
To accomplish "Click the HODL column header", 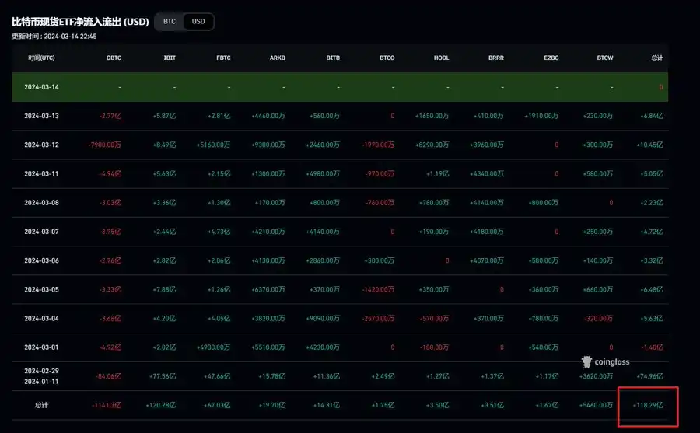I will 442,58.
